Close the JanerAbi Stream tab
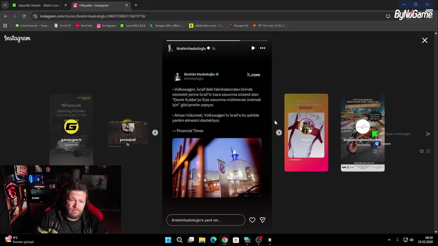 [66, 5]
